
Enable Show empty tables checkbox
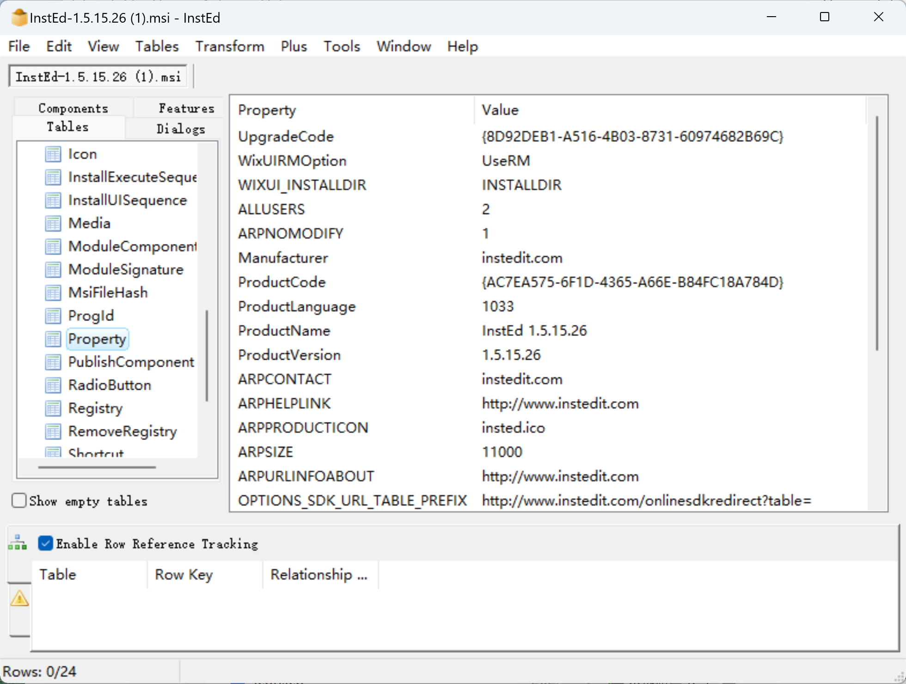click(19, 501)
